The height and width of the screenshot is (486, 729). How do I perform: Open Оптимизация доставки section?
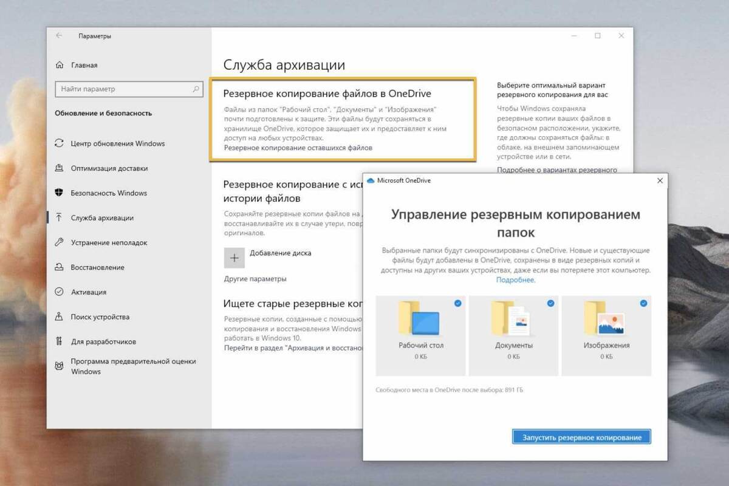109,168
